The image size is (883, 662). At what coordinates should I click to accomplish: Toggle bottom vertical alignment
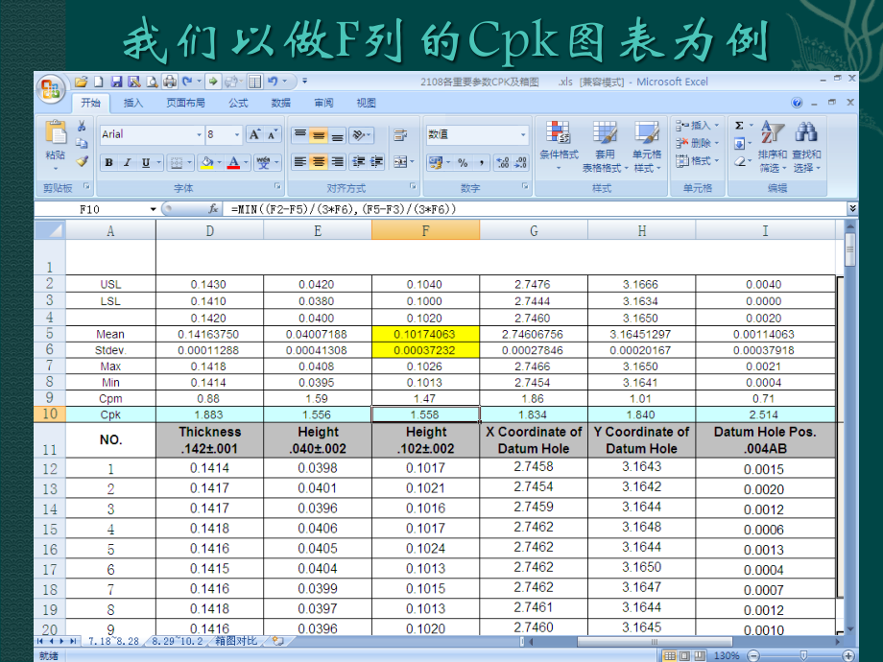[337, 135]
